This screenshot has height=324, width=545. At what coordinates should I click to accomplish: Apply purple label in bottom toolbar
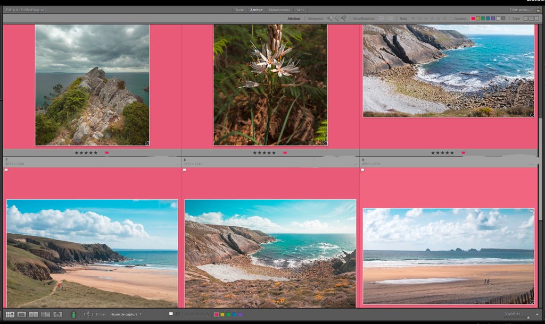(x=240, y=314)
